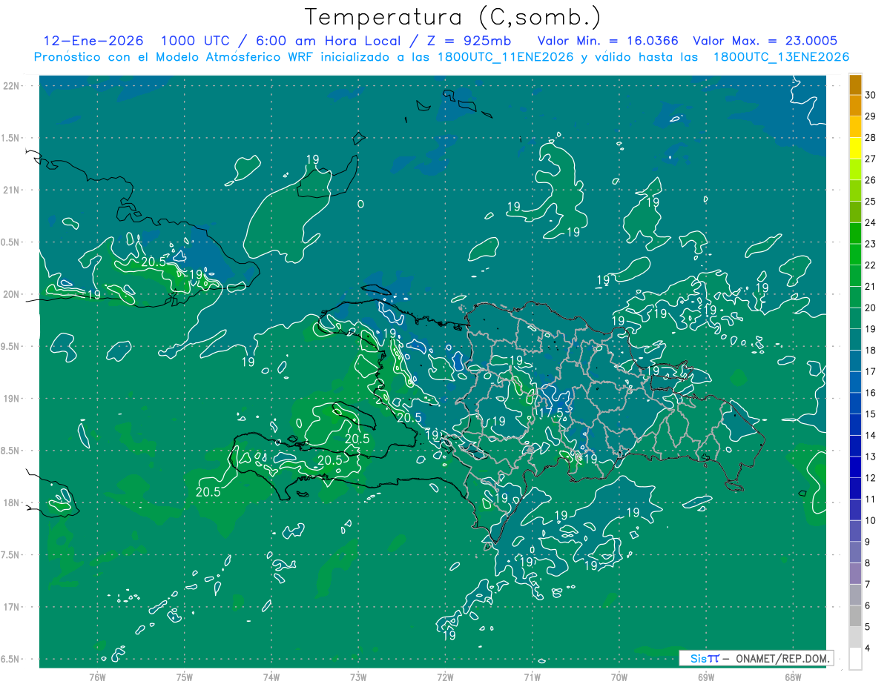Click the color bar segment between 22 and 23
890x687 pixels.
click(x=855, y=254)
